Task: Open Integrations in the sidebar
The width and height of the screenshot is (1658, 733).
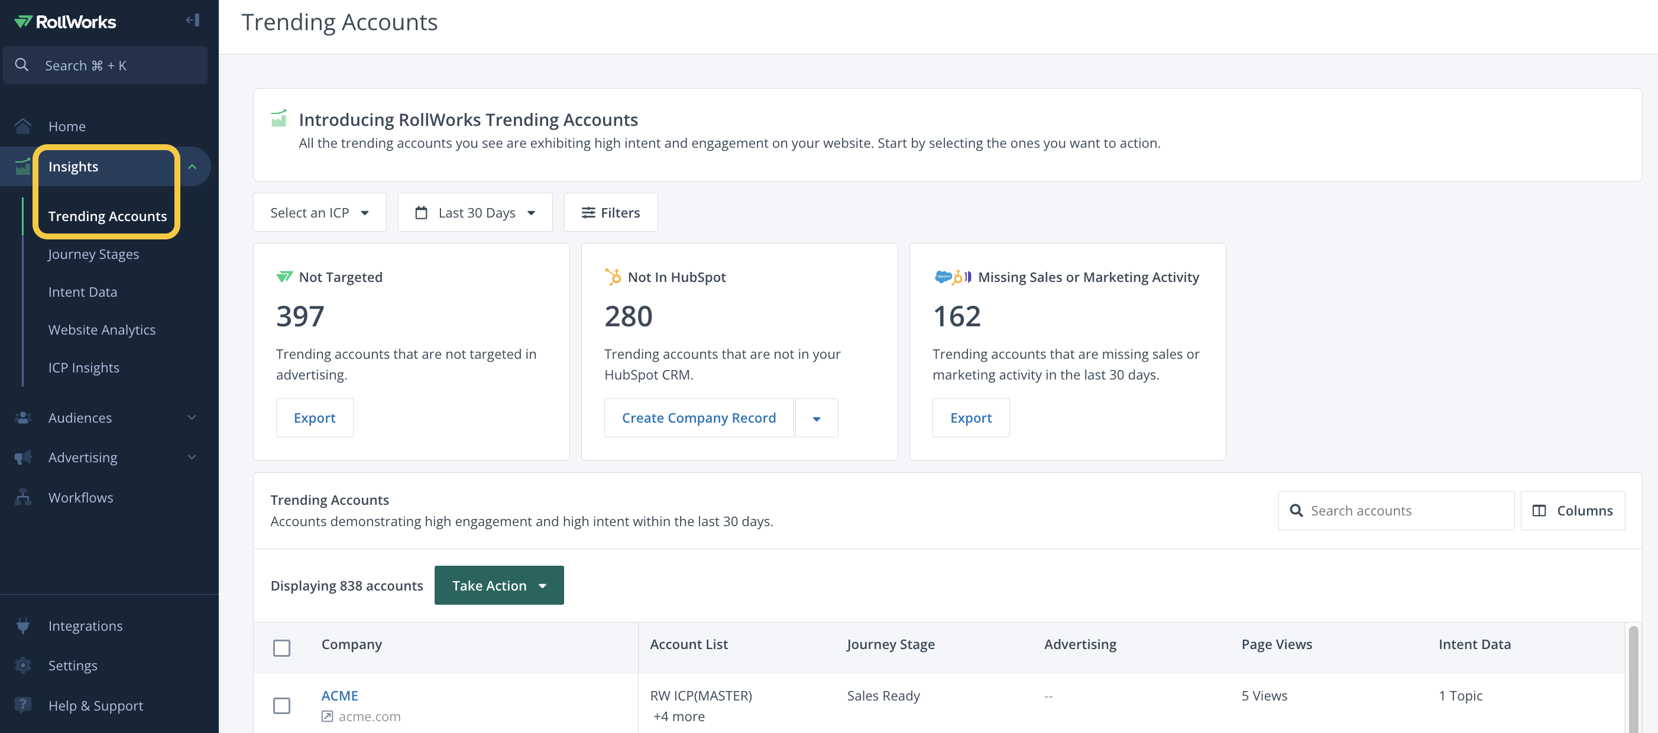Action: (86, 625)
